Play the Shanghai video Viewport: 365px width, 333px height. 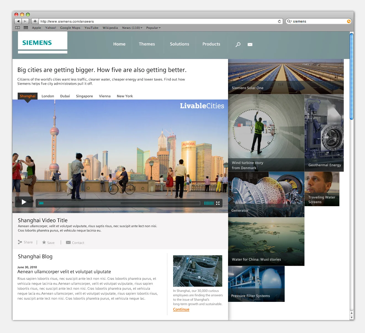[24, 202]
